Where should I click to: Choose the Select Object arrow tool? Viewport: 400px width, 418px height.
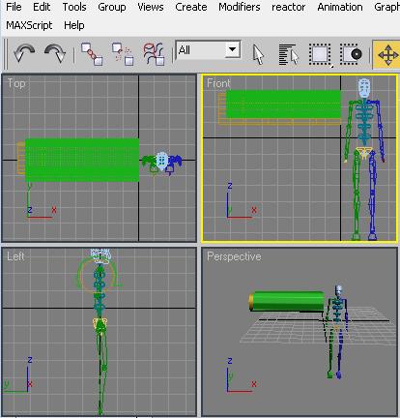click(258, 54)
